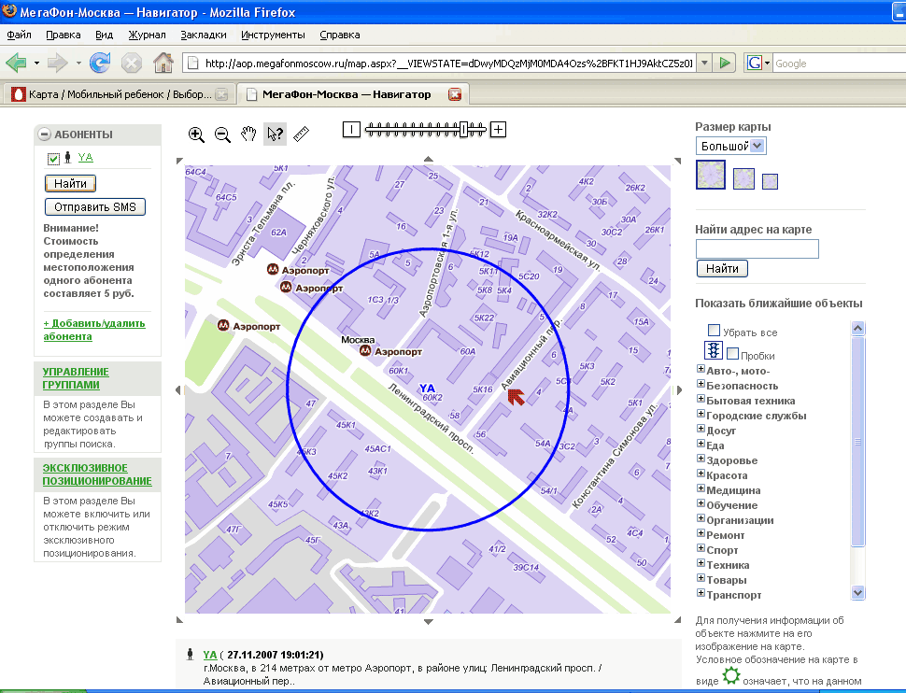
Task: Click Найти button for address search
Action: pyautogui.click(x=722, y=268)
